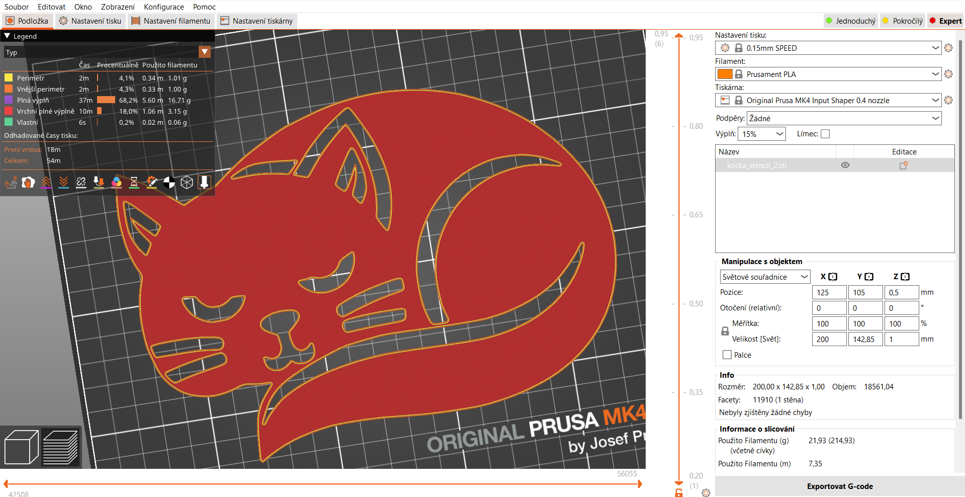Select Pokročilý mode
This screenshot has height=497, width=965.
tap(903, 21)
